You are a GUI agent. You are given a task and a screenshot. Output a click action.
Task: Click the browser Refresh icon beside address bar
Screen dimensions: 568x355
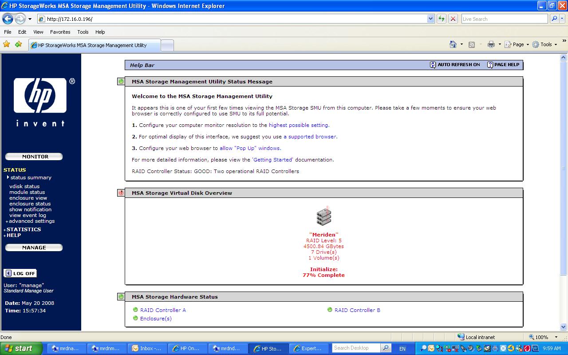[x=441, y=19]
